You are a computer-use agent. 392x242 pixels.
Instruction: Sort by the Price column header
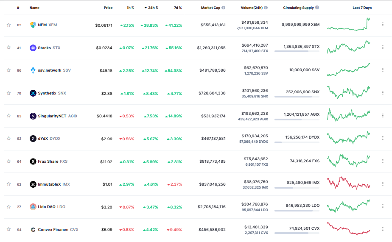tap(108, 8)
